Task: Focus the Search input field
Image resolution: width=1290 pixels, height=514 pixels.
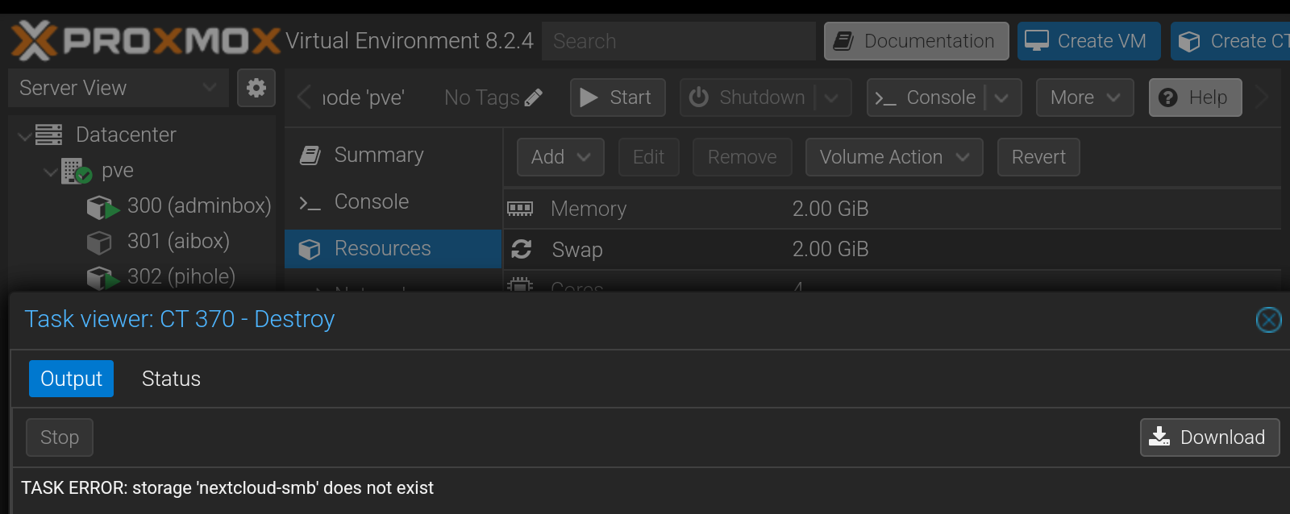Action: (679, 41)
